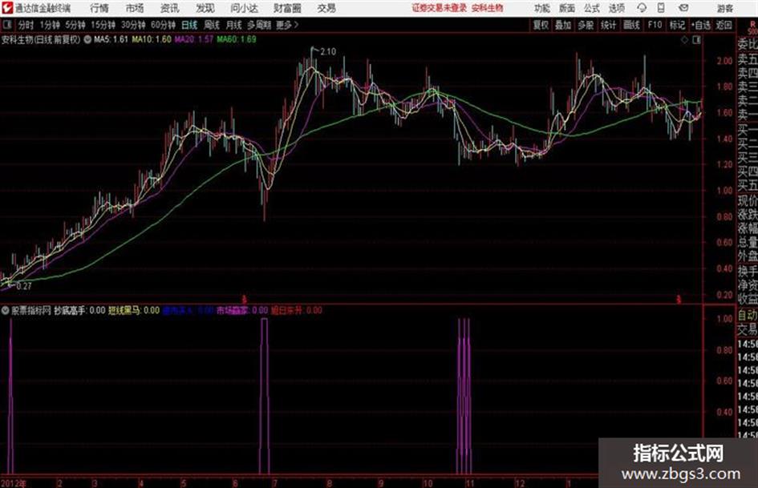758x488 pixels.
Task: Select the 月线 monthly period tab
Action: pyautogui.click(x=234, y=25)
